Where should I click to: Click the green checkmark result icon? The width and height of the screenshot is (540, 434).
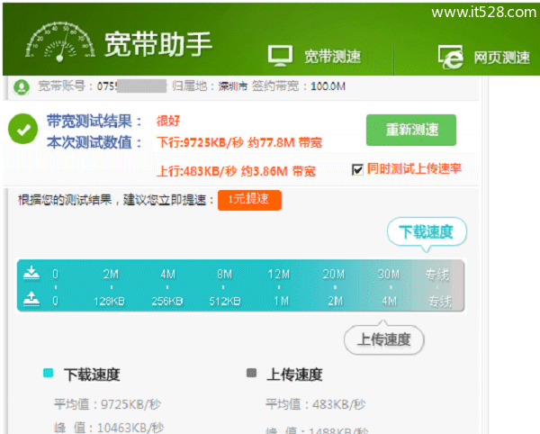point(23,129)
